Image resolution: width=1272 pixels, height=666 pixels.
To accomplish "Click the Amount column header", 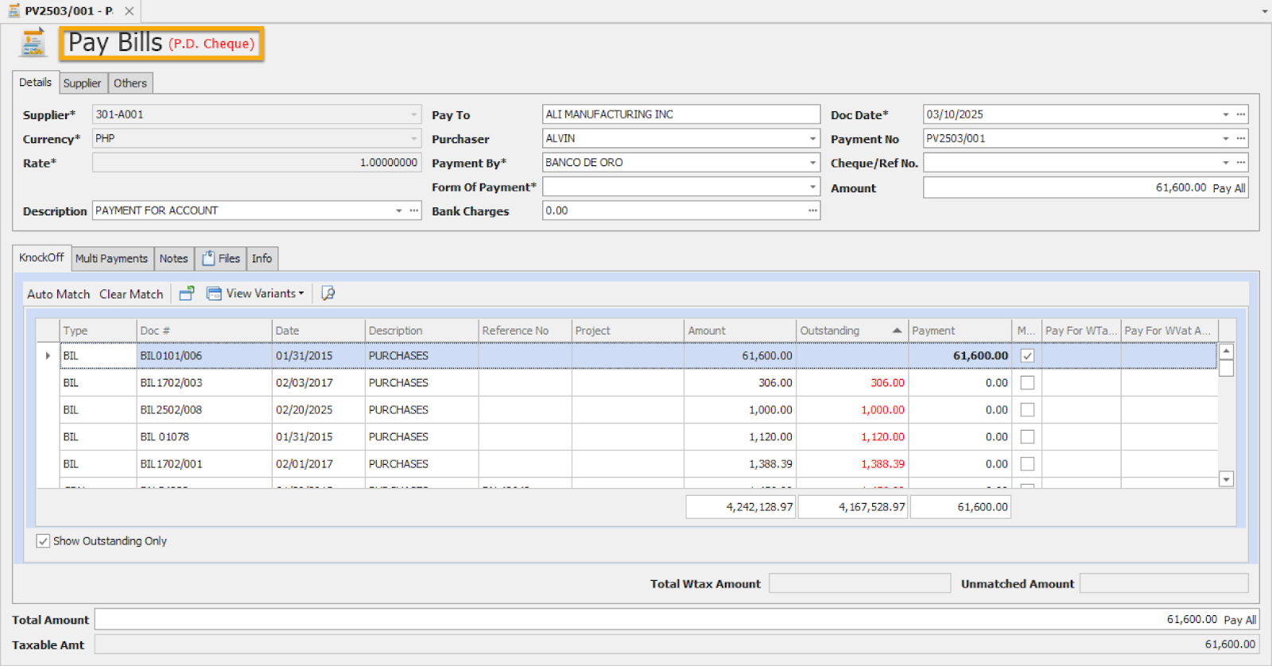I will tap(740, 331).
